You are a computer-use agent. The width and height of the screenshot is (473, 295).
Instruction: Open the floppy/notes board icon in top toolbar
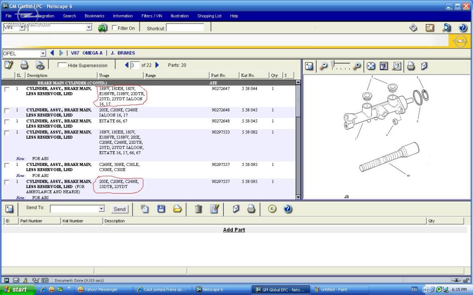click(430, 28)
